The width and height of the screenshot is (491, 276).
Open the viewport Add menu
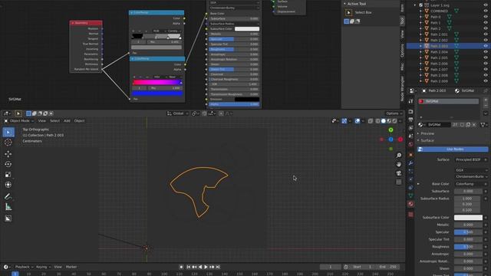(x=67, y=121)
